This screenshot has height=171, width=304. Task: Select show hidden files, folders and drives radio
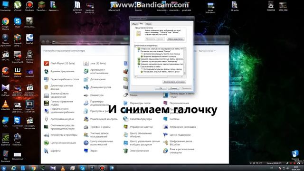(142, 72)
